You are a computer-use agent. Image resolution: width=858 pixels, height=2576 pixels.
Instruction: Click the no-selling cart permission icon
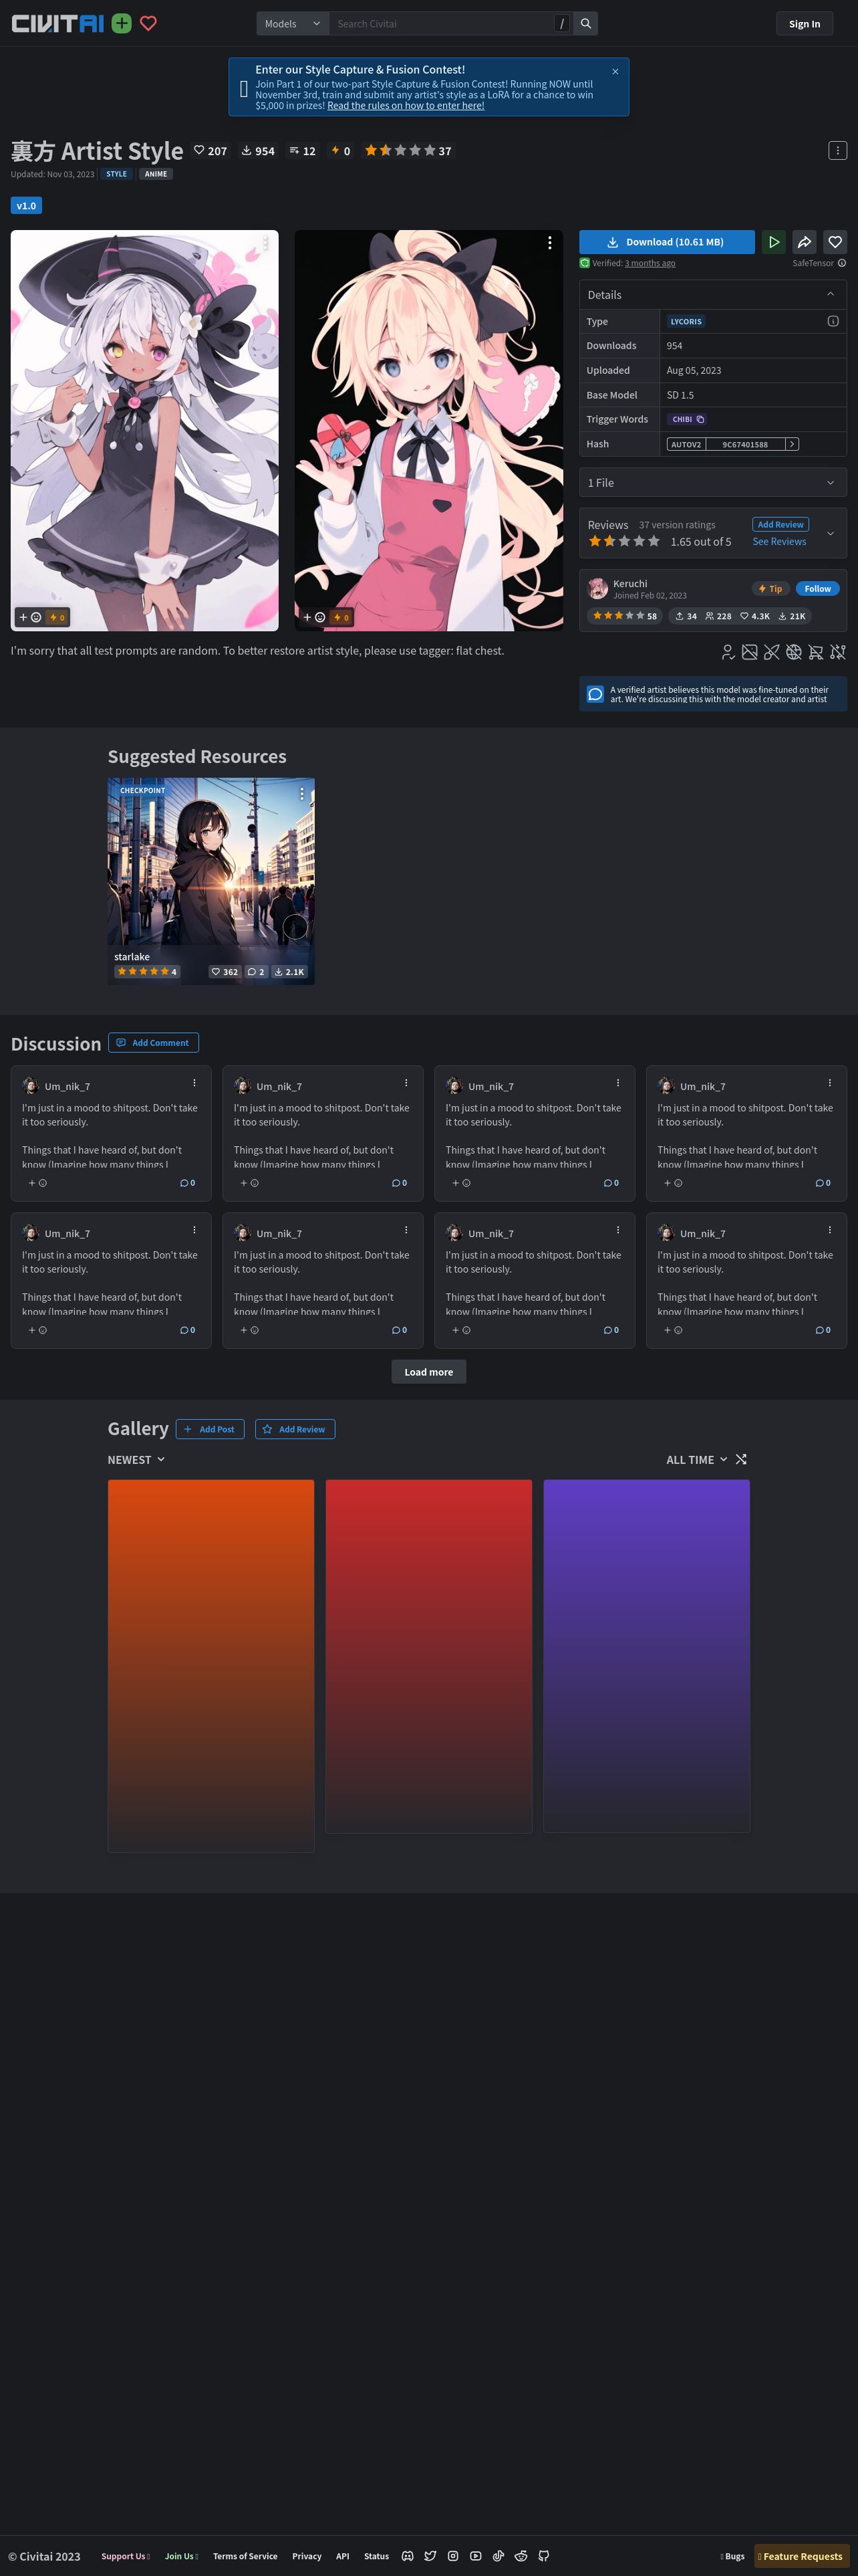click(x=815, y=652)
